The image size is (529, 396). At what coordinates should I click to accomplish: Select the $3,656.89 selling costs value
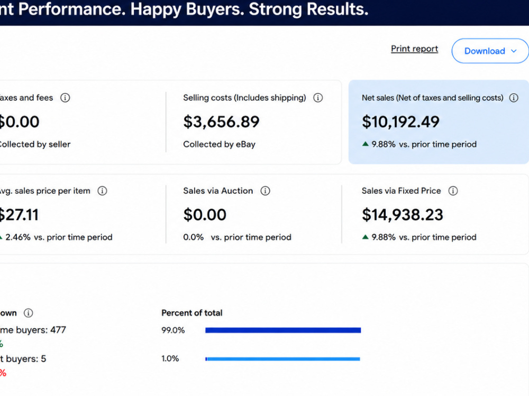point(221,122)
